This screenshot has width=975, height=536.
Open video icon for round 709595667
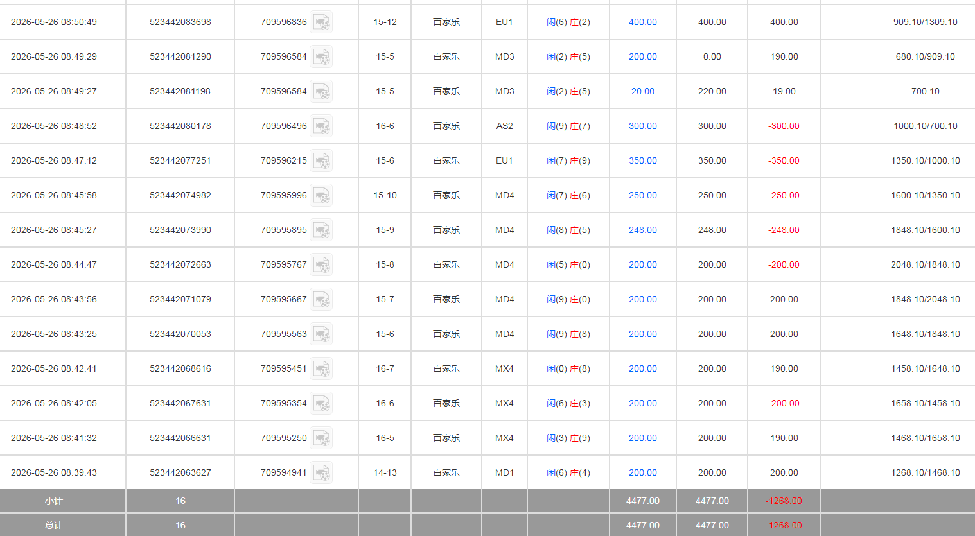322,300
